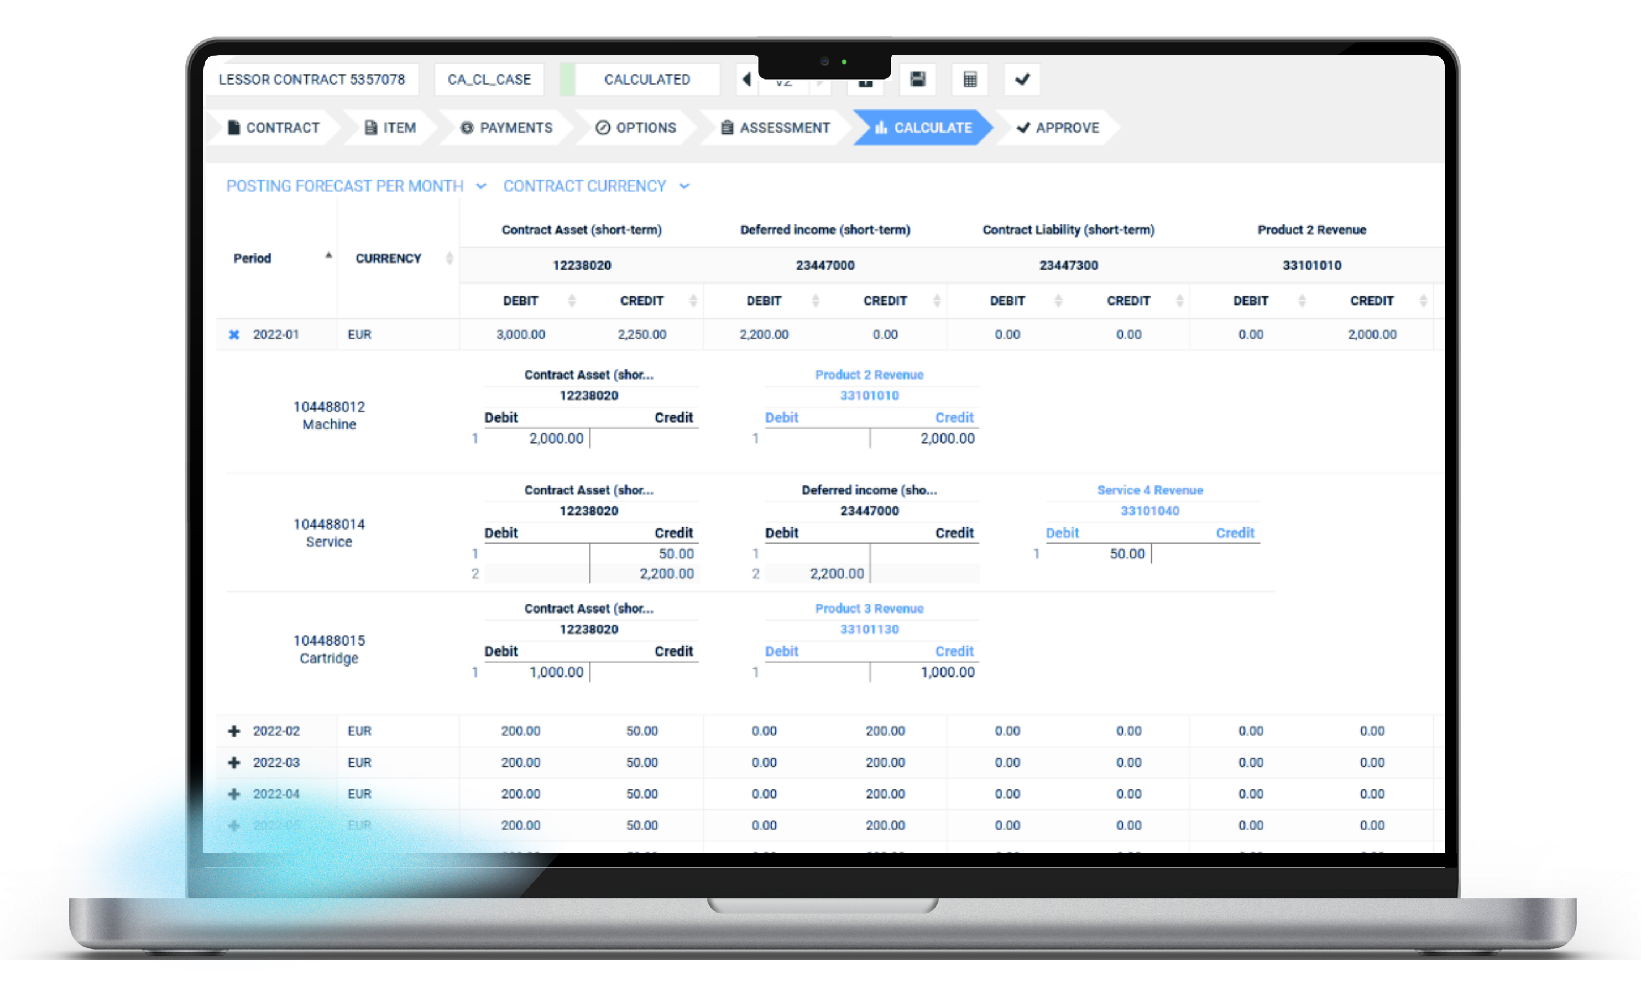Open Product 3 Revenue T-account link
Viewport: 1641px width, 1001px height.
869,608
